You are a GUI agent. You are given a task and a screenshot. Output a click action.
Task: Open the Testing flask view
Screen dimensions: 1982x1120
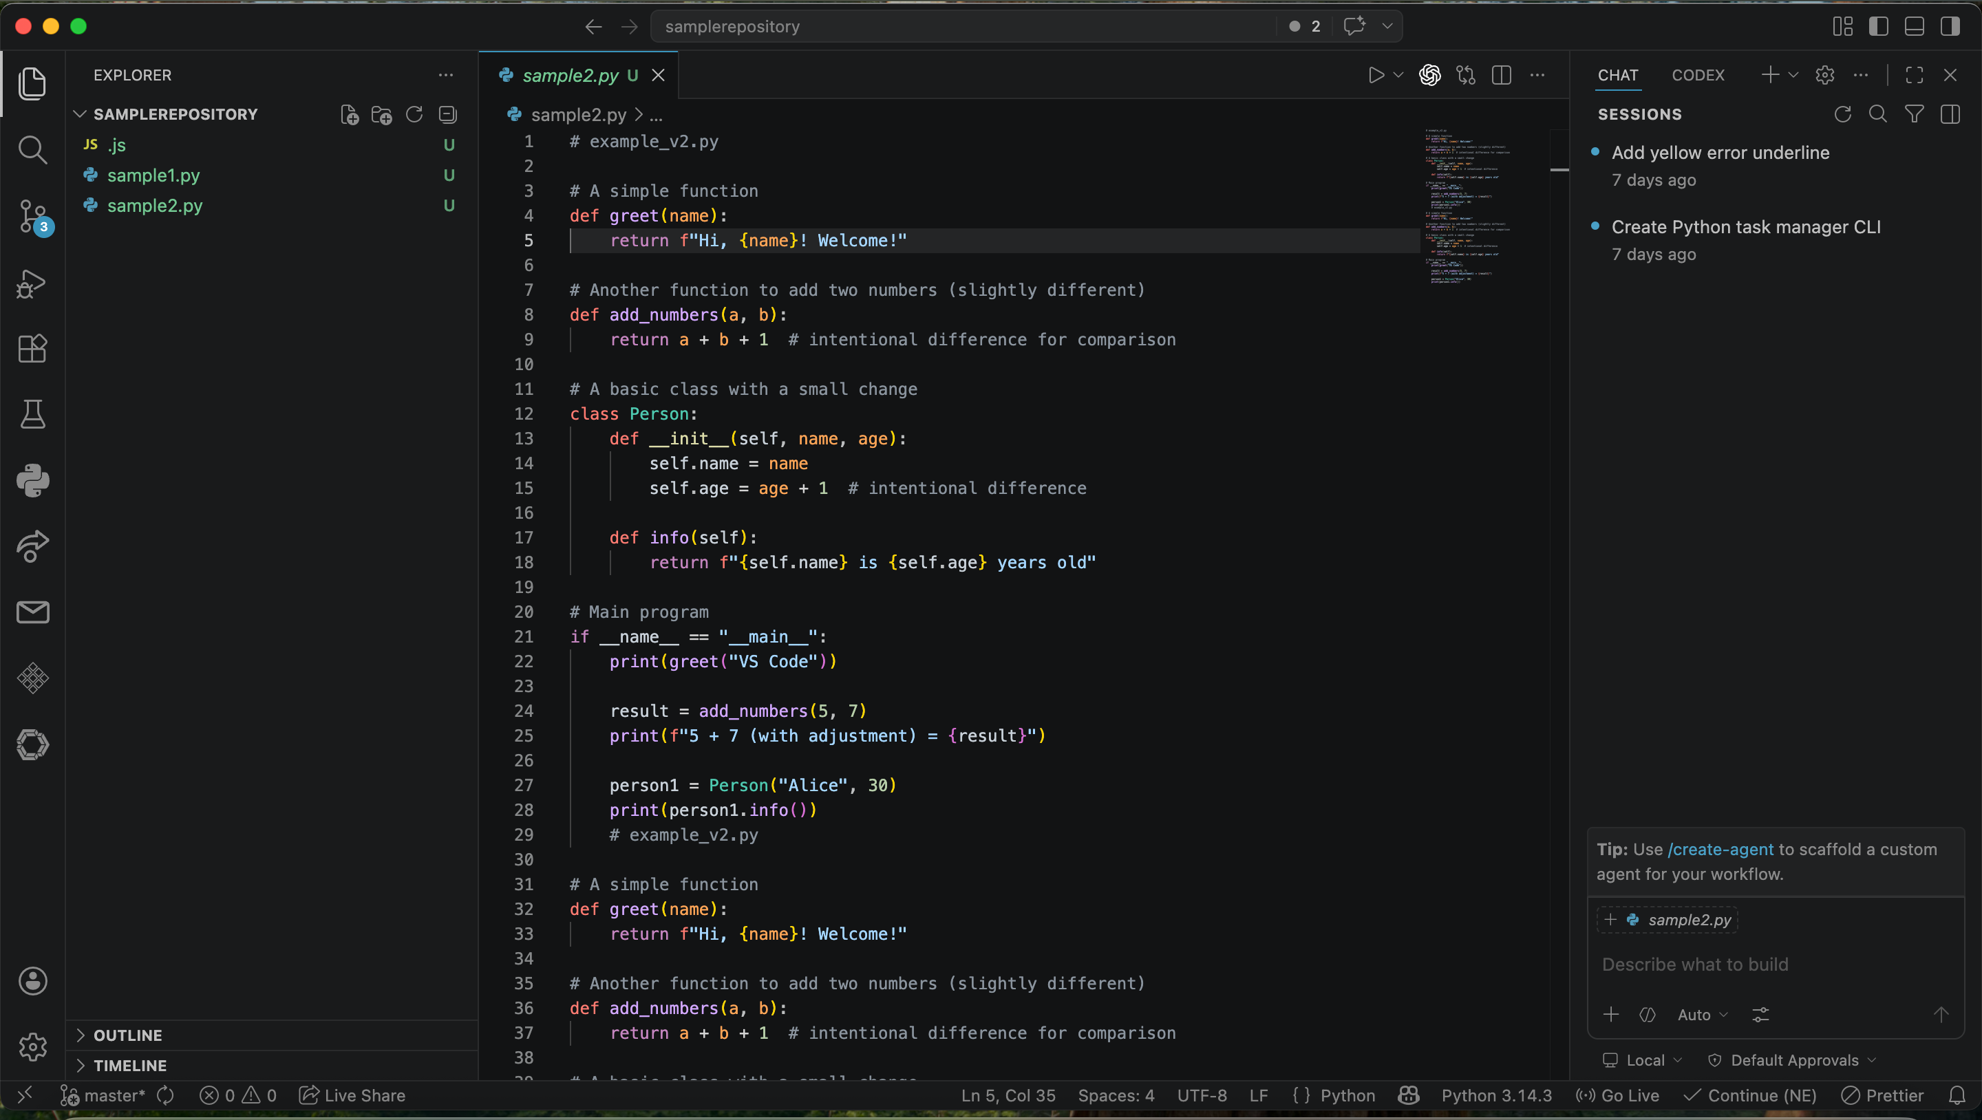tap(32, 414)
